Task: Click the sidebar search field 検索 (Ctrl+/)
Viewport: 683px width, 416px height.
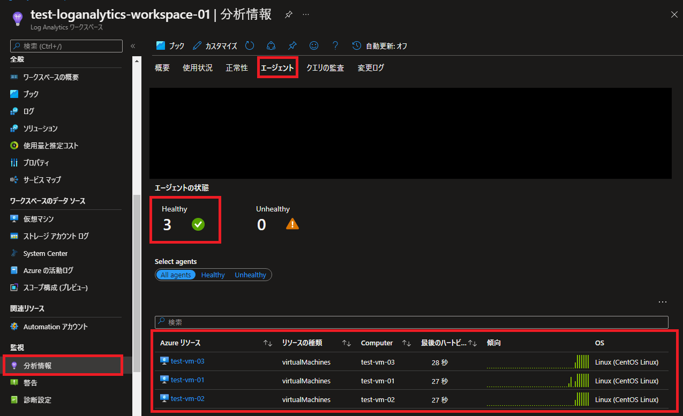Action: tap(66, 46)
